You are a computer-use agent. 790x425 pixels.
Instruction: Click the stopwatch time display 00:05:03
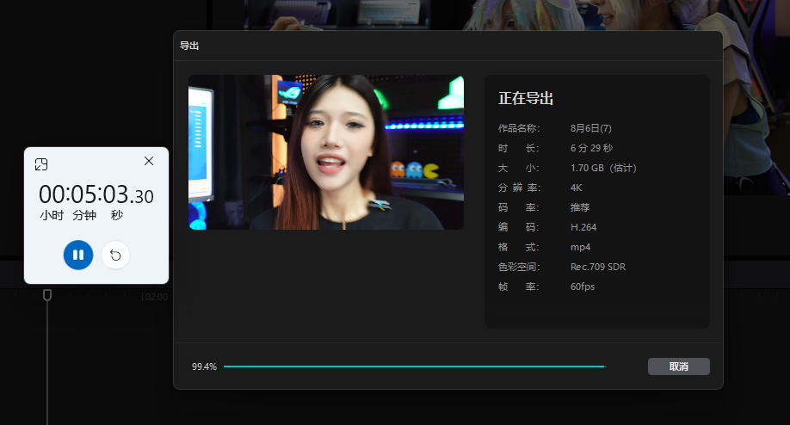96,194
